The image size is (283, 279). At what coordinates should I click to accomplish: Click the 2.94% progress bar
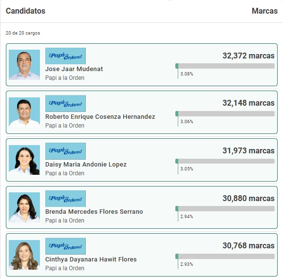click(x=225, y=209)
